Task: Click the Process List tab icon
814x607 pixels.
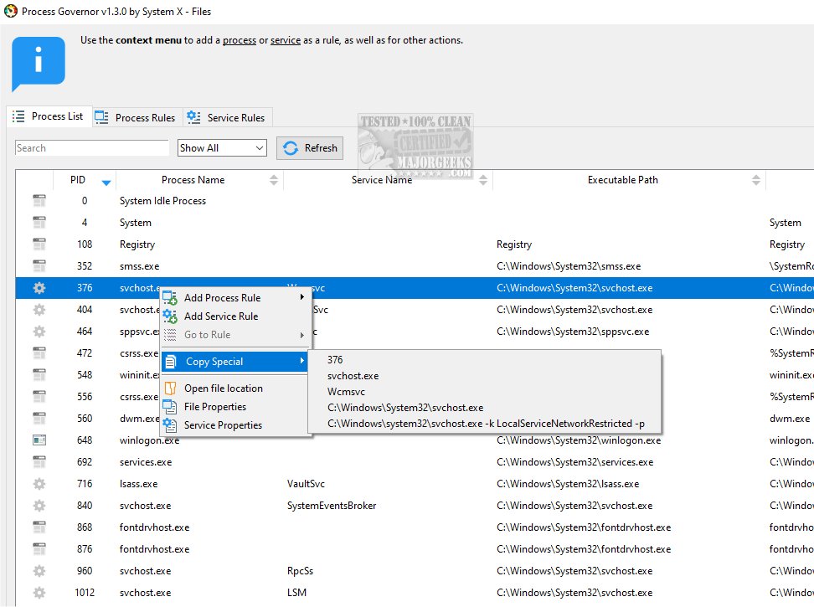Action: pos(18,116)
